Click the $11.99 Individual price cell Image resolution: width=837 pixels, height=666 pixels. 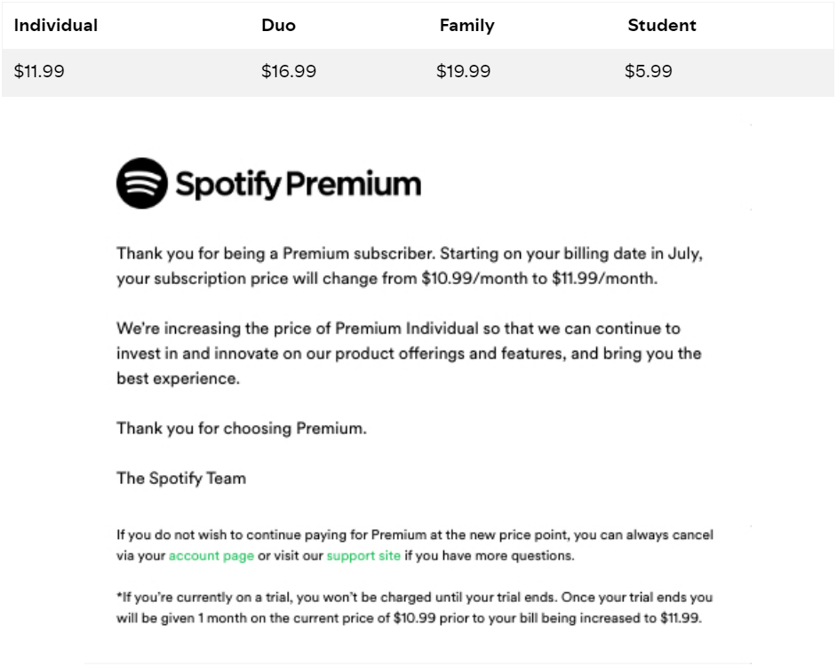pos(39,71)
